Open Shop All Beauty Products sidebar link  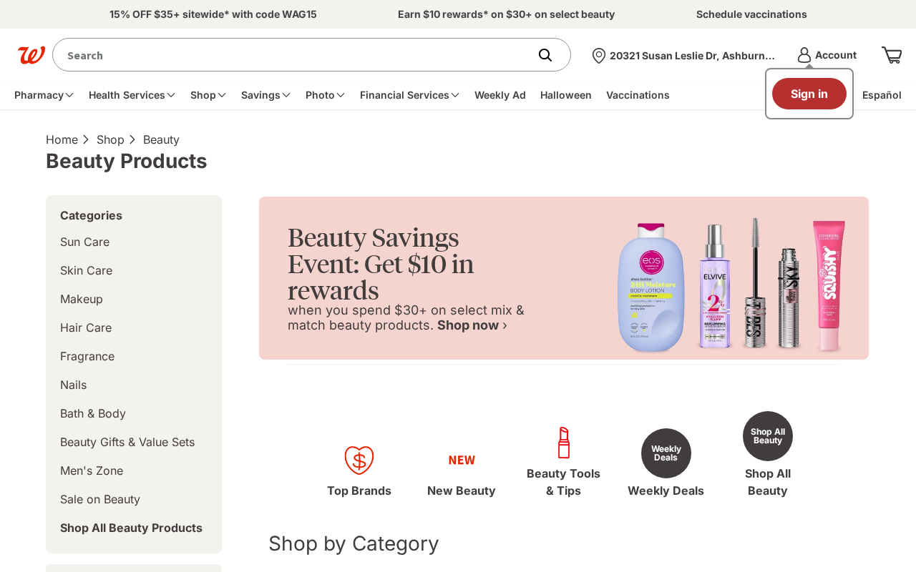point(132,528)
